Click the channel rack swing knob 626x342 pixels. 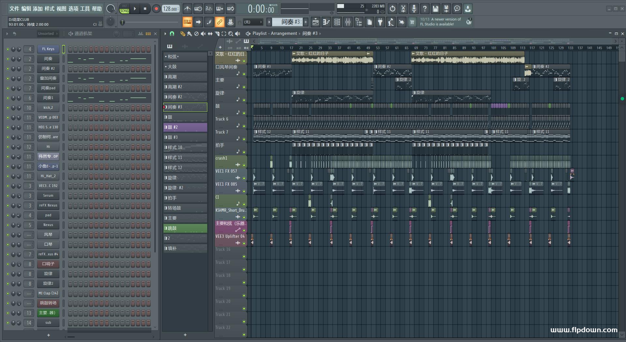click(x=116, y=34)
